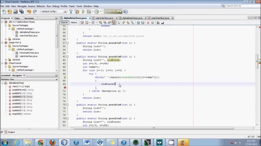Viewport: 261px width, 146px height.
Task: Switch to the Services tab
Action: tap(29, 18)
